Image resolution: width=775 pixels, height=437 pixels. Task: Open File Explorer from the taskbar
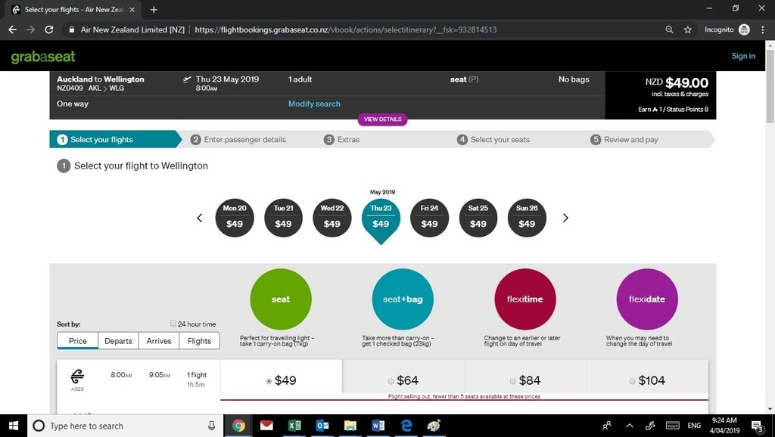pos(350,426)
